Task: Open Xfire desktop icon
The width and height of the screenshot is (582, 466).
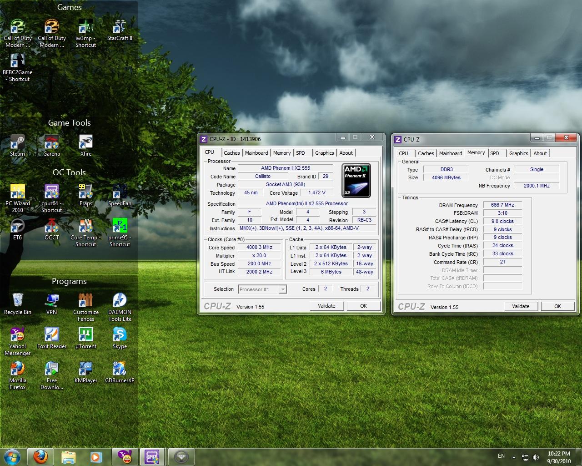Action: (x=85, y=145)
